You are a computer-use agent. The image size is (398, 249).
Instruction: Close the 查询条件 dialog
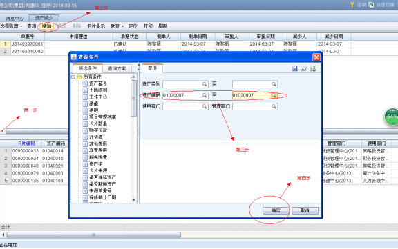click(316, 57)
